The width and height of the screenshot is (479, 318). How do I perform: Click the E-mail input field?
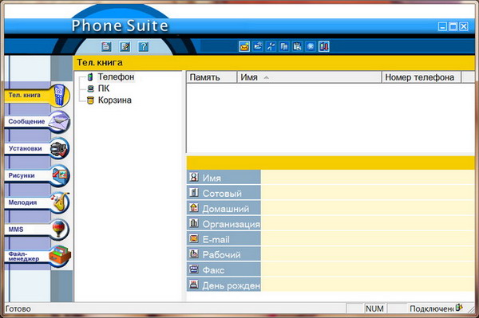tap(368, 238)
